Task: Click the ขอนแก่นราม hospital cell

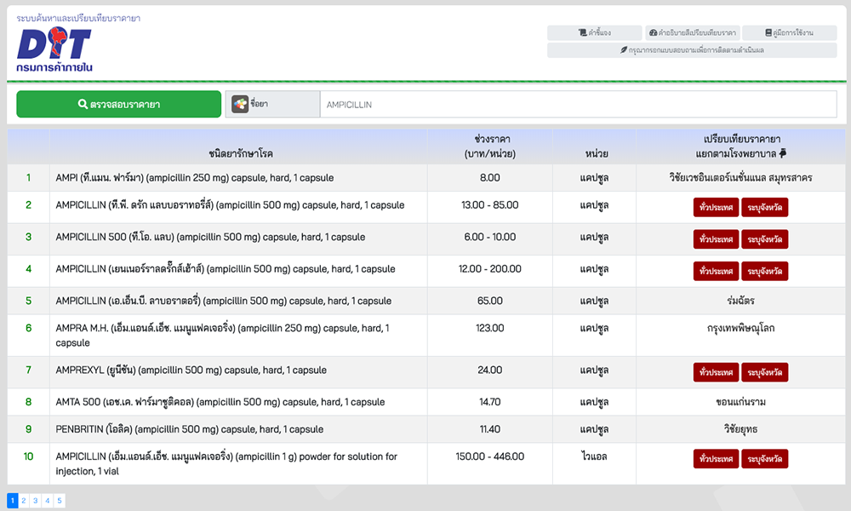Action: coord(741,402)
